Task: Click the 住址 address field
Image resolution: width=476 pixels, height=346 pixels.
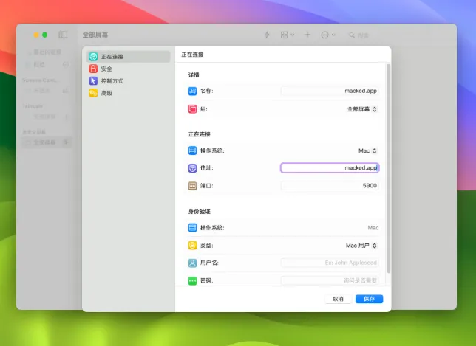Action: (x=330, y=168)
